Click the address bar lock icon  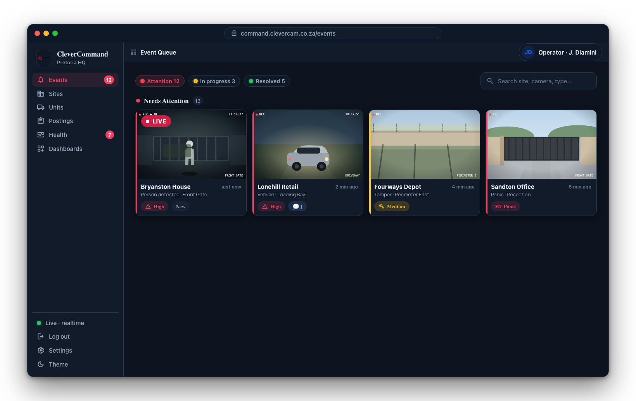click(234, 33)
